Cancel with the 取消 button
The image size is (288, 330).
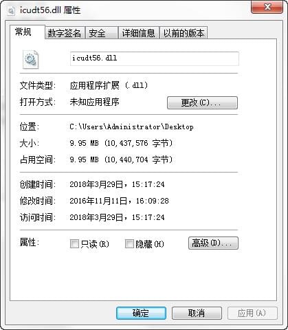coord(197,313)
